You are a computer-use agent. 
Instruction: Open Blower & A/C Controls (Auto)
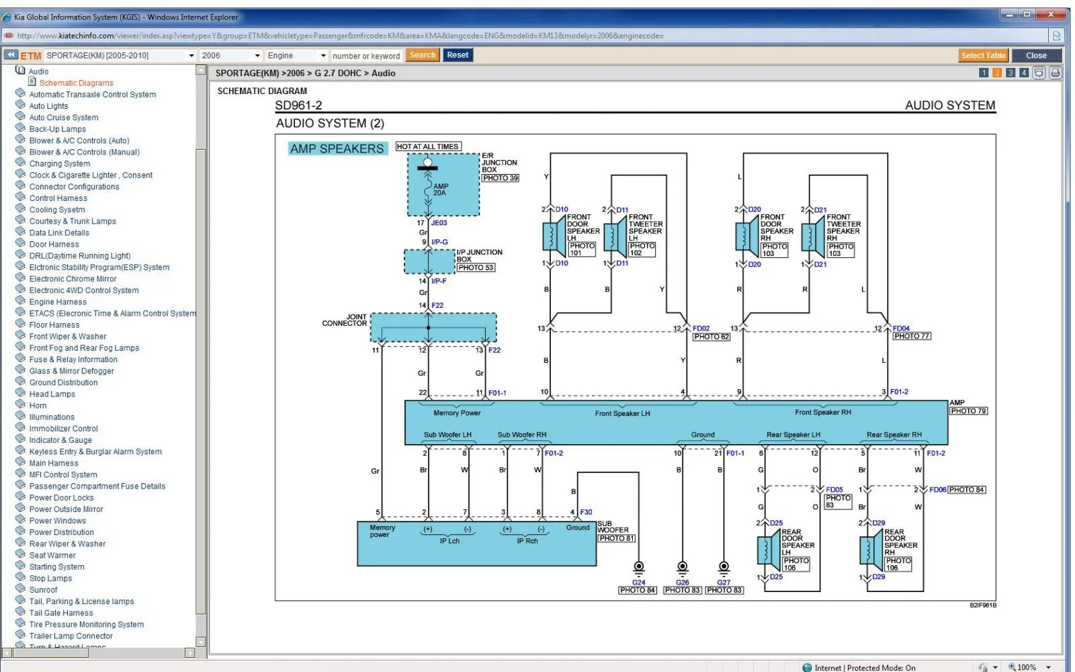coord(79,140)
